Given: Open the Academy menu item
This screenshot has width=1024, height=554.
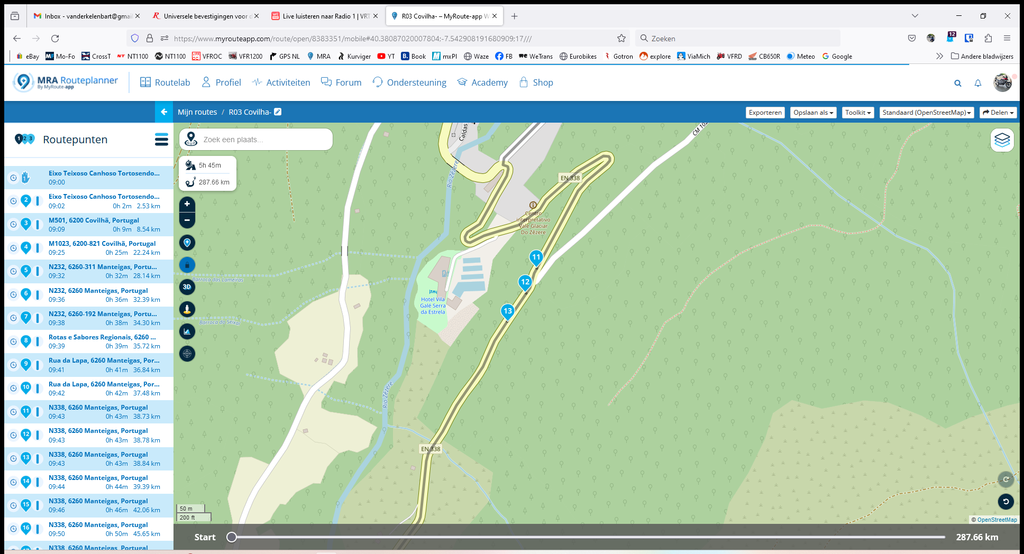Looking at the screenshot, I should pyautogui.click(x=482, y=82).
